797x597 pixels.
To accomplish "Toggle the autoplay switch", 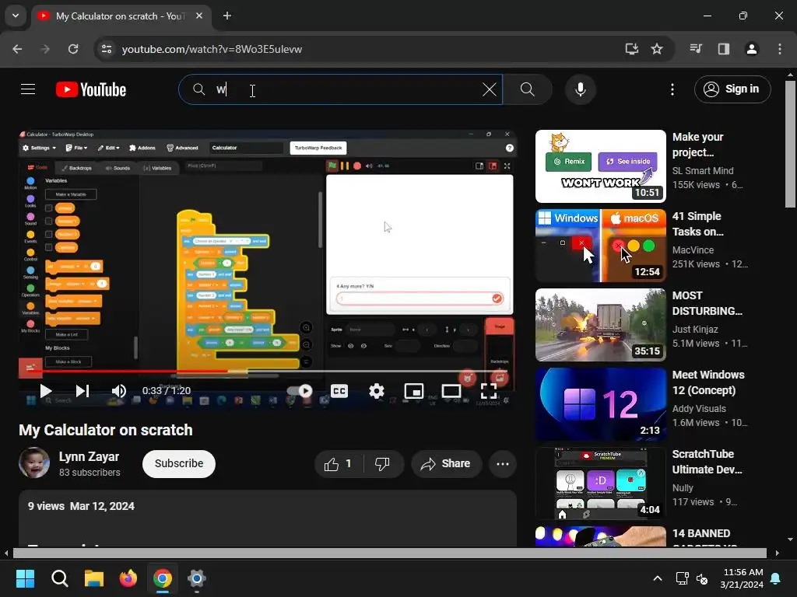I will pyautogui.click(x=300, y=391).
